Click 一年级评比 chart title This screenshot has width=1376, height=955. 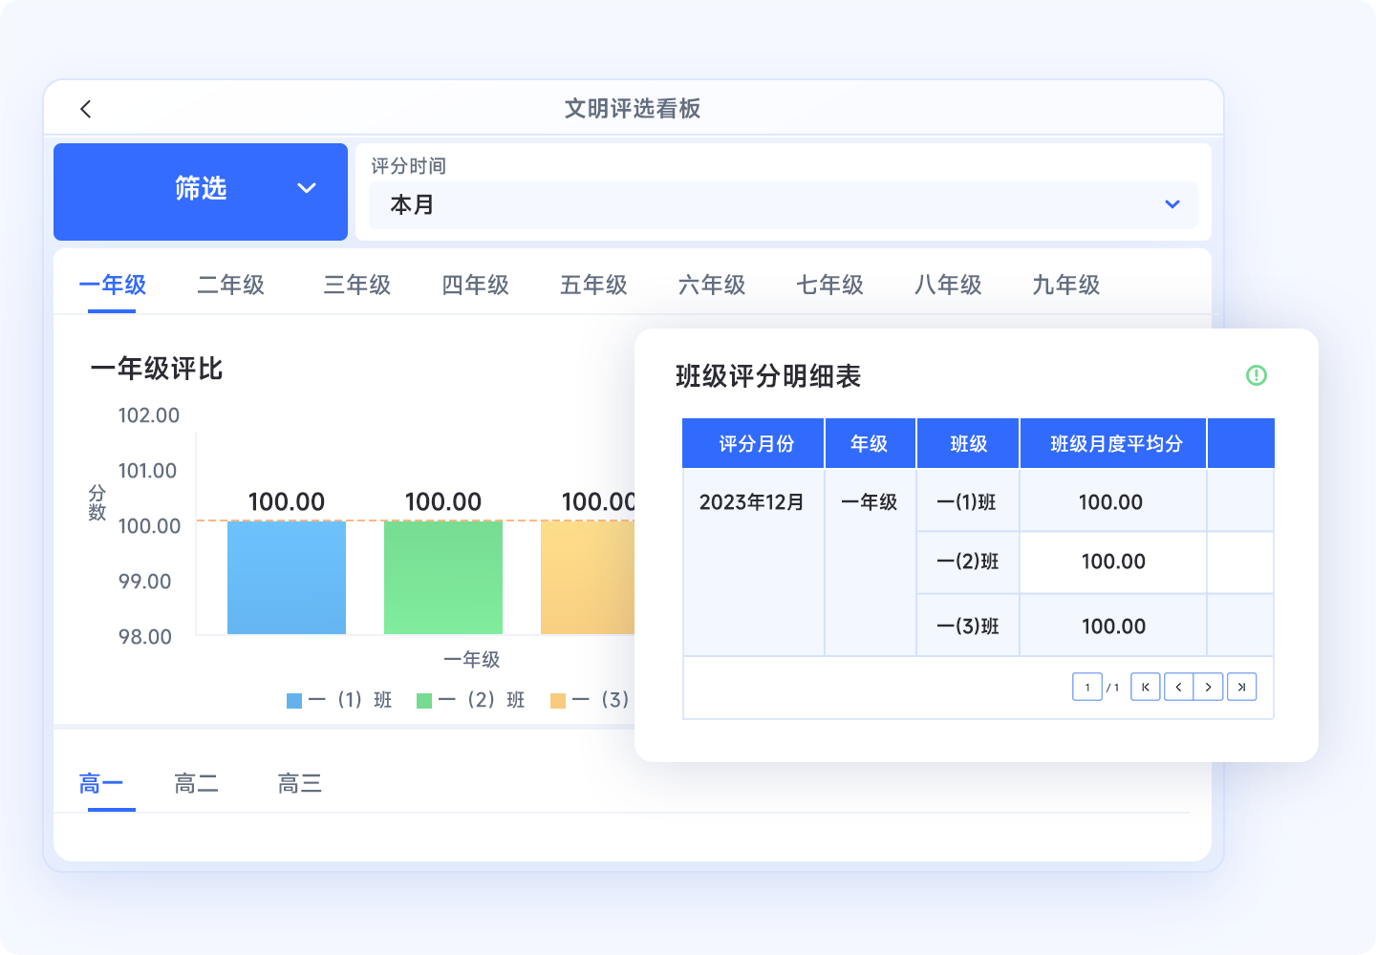coord(157,369)
